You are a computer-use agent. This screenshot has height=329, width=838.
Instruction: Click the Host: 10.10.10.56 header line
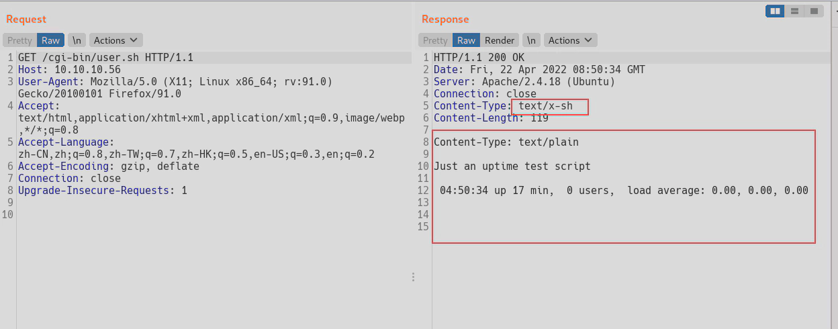(69, 70)
